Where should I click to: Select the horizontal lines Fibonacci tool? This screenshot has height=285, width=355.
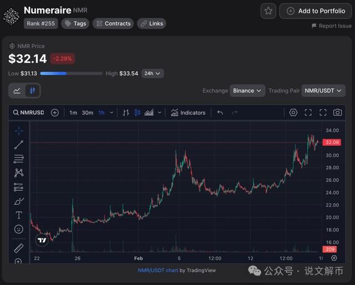point(19,159)
